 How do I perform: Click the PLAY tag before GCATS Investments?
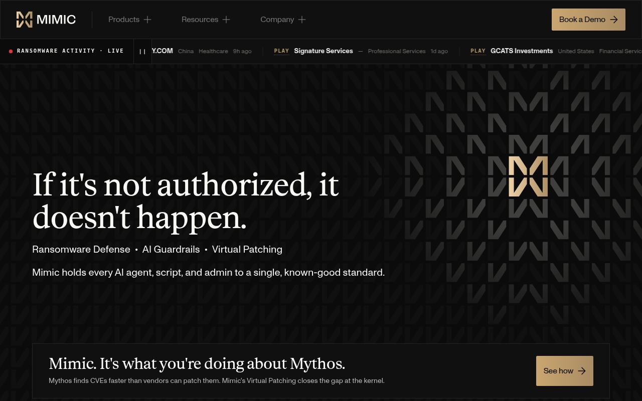(478, 51)
